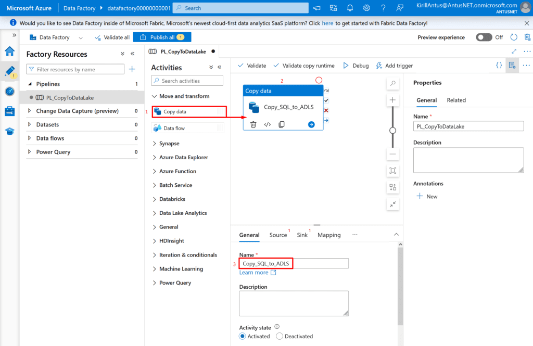Expand the Databricks activities group
533x346 pixels.
click(172, 199)
